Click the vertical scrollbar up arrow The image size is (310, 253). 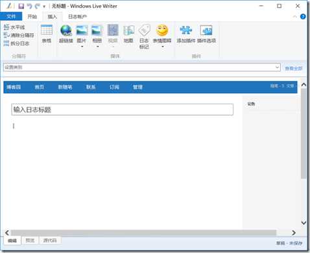(304, 85)
